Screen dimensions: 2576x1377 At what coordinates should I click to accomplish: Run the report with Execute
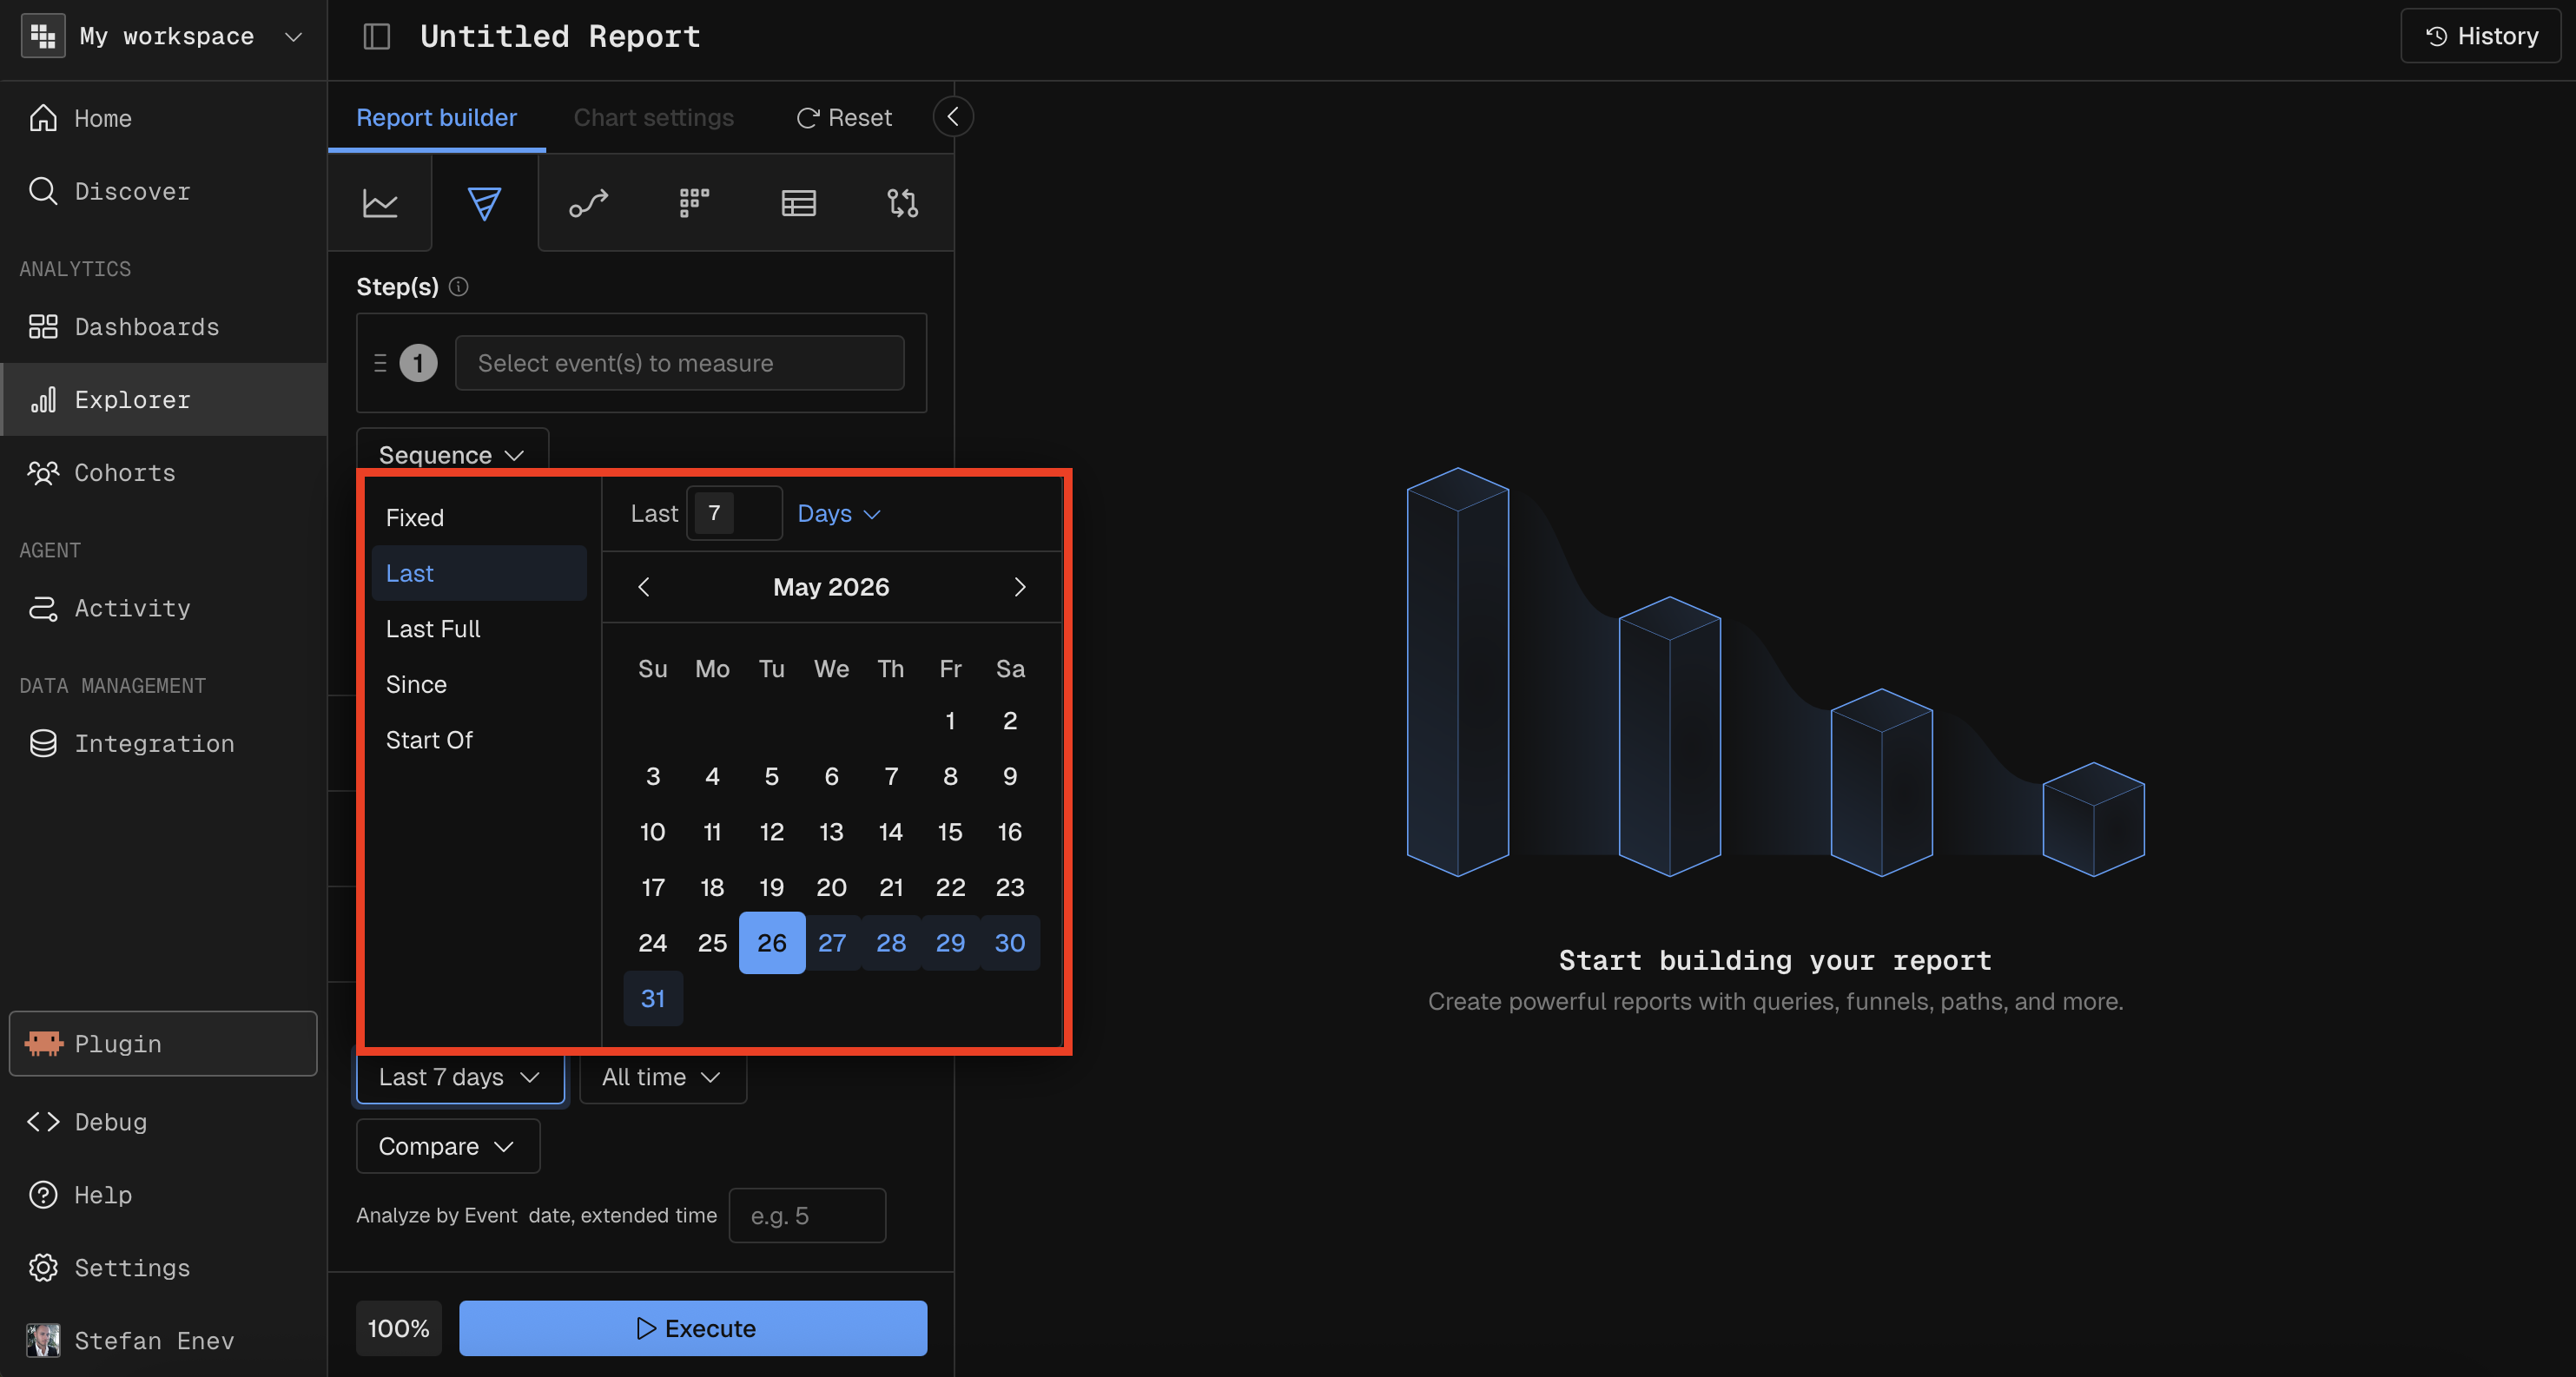pos(693,1328)
